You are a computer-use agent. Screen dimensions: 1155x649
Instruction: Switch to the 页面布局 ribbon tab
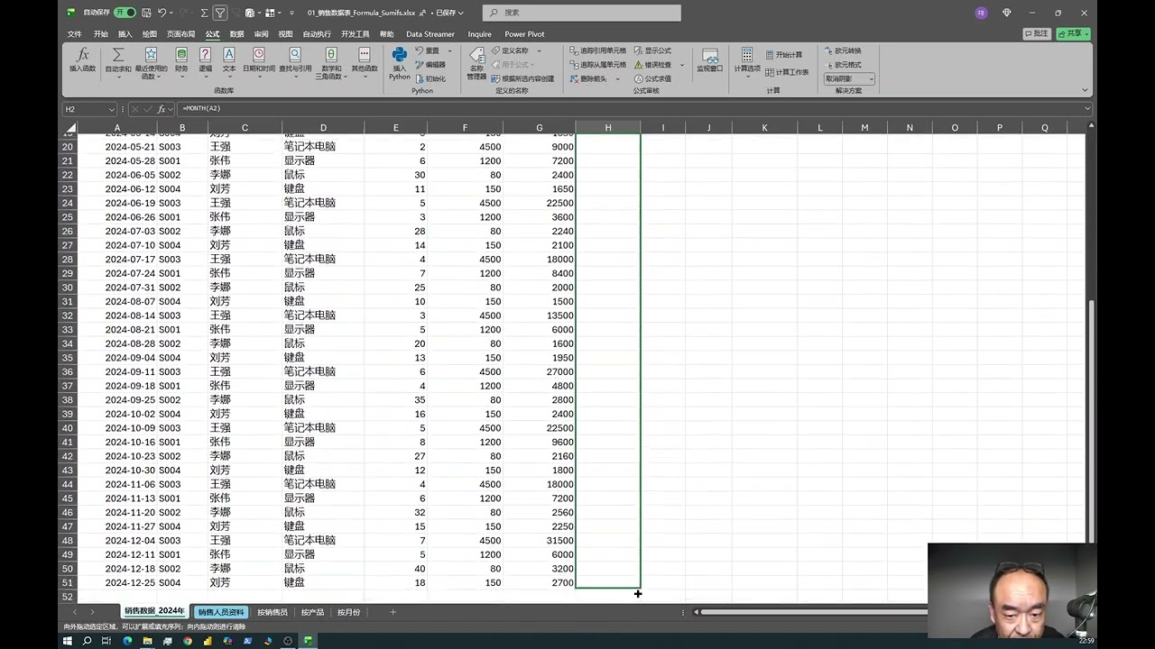point(180,34)
